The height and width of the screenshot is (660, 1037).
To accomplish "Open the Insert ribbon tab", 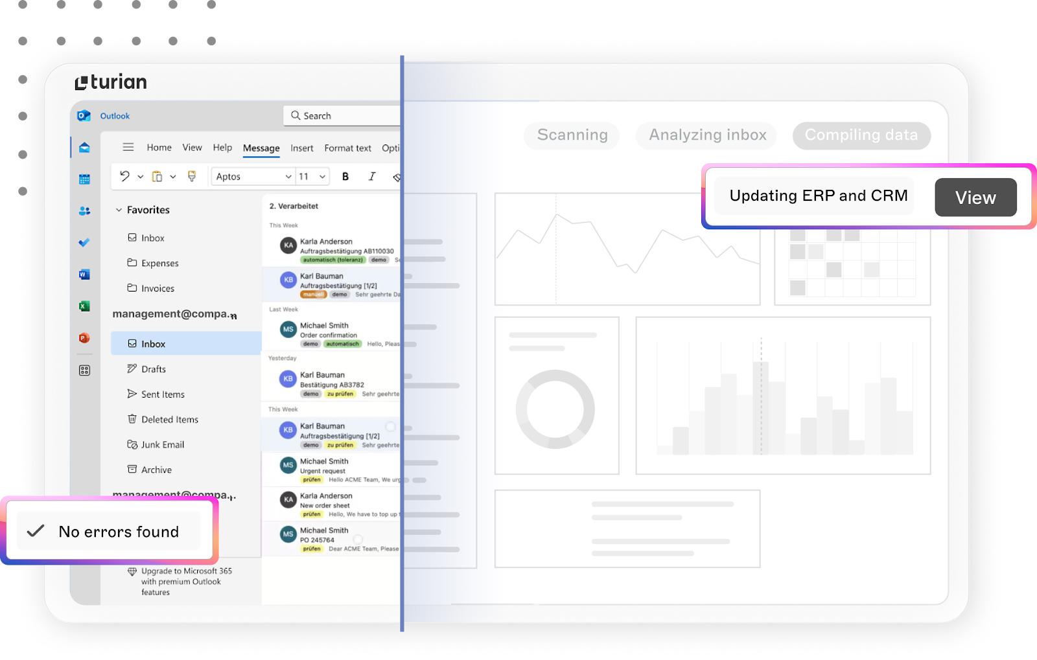I will 301,148.
